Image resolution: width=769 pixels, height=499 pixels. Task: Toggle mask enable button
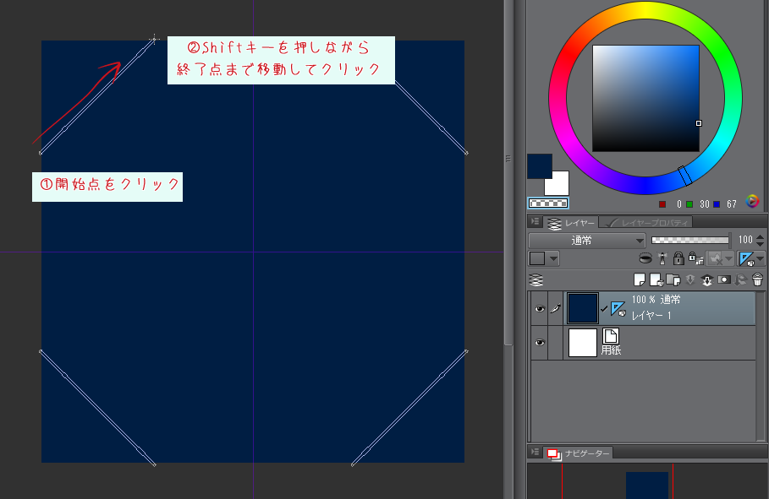715,258
